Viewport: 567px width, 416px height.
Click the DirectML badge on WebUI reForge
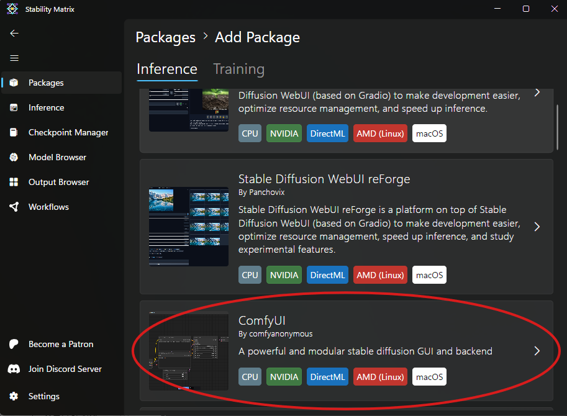click(x=328, y=275)
